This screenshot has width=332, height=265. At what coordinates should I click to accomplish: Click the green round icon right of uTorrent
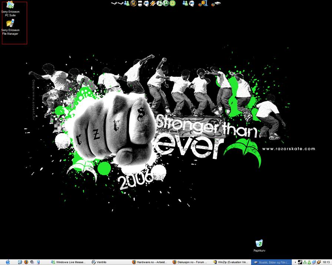[172, 3]
